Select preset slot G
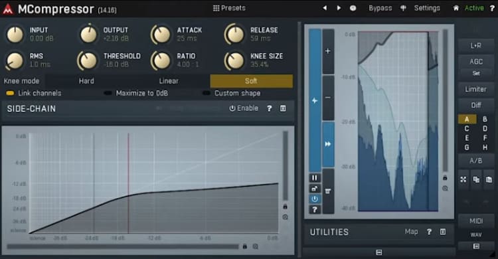The image size is (498, 259). point(467,147)
